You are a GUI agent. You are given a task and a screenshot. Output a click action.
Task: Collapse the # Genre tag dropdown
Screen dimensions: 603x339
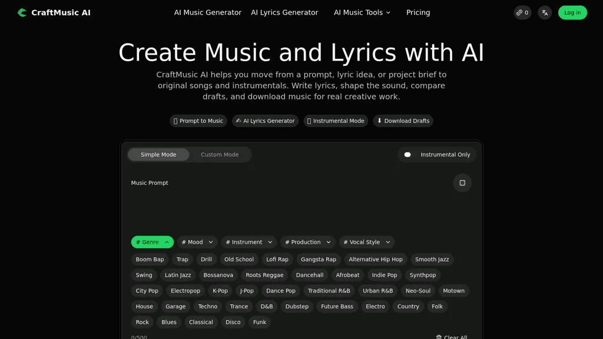(153, 242)
